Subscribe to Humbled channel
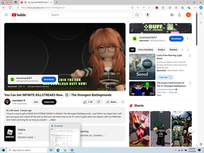The width and height of the screenshot is (204, 153). tap(49, 102)
